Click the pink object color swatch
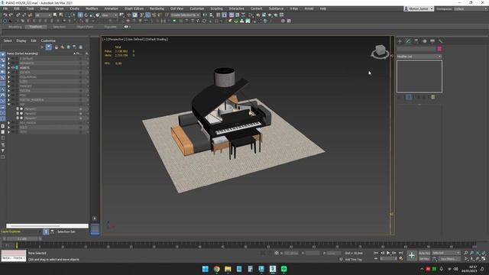 pyautogui.click(x=439, y=49)
